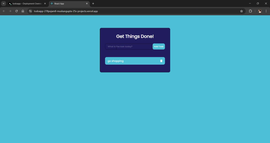Go back to previous page
Screen dimensions: 270x143
pos(4,11)
